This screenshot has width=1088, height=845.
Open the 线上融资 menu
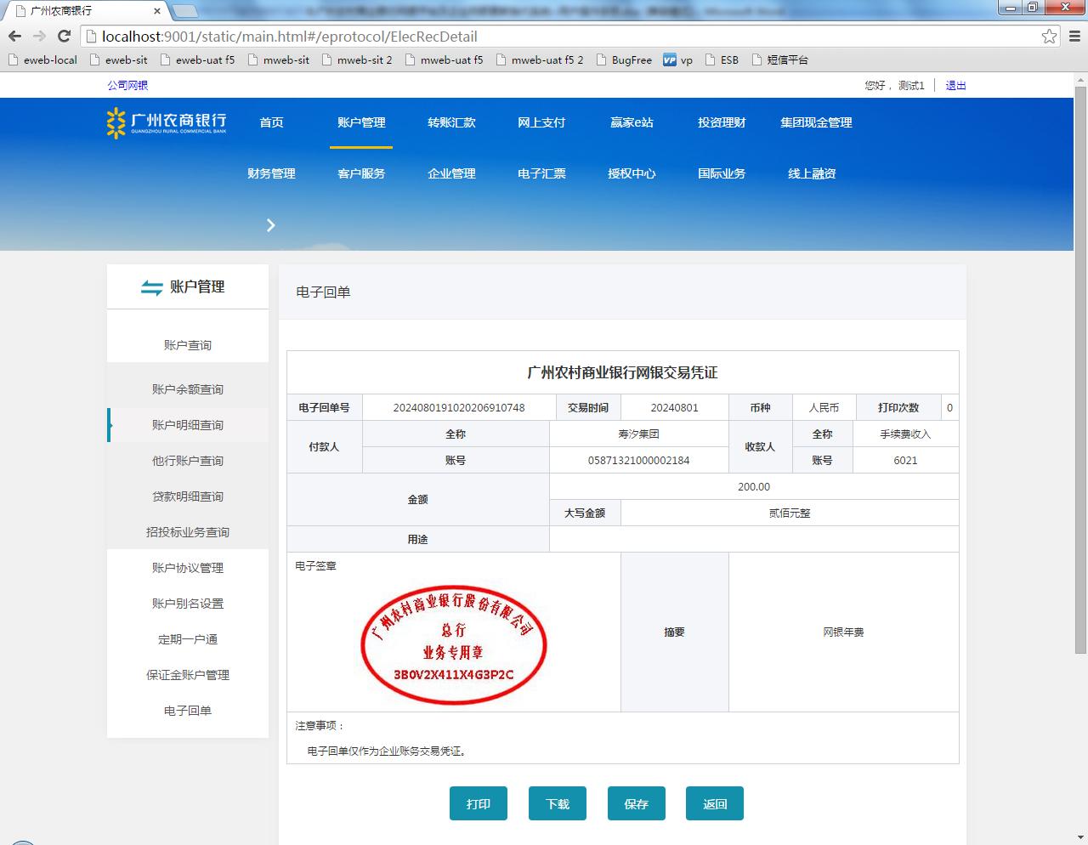(x=812, y=173)
